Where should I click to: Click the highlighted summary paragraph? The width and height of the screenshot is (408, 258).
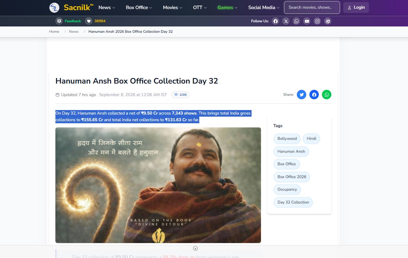pyautogui.click(x=153, y=117)
